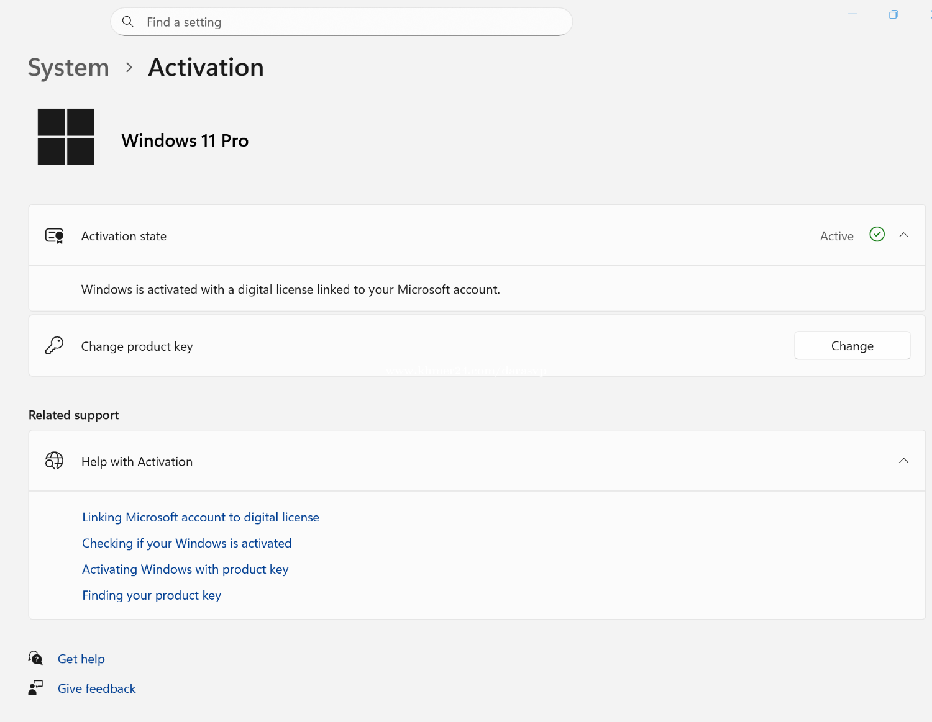Click the Give feedback person icon
The height and width of the screenshot is (722, 932).
(35, 688)
